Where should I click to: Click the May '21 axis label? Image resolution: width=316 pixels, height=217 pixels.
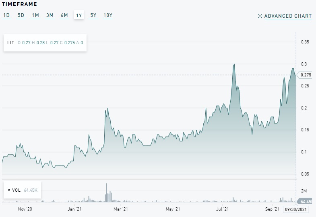[x=173, y=209]
